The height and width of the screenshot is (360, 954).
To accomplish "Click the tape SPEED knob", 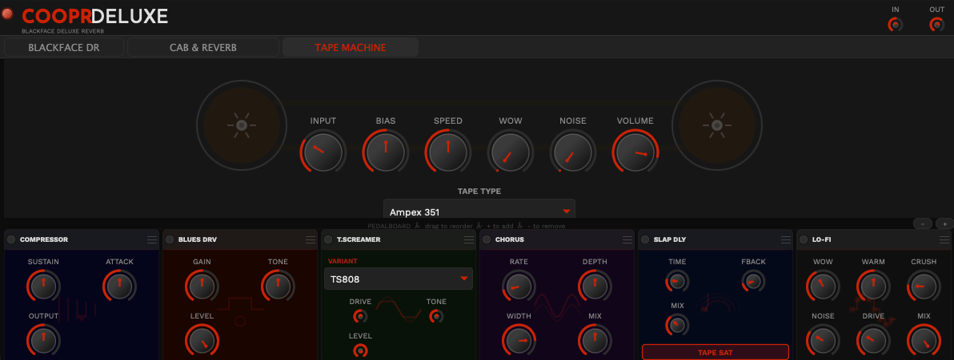I will (x=448, y=152).
